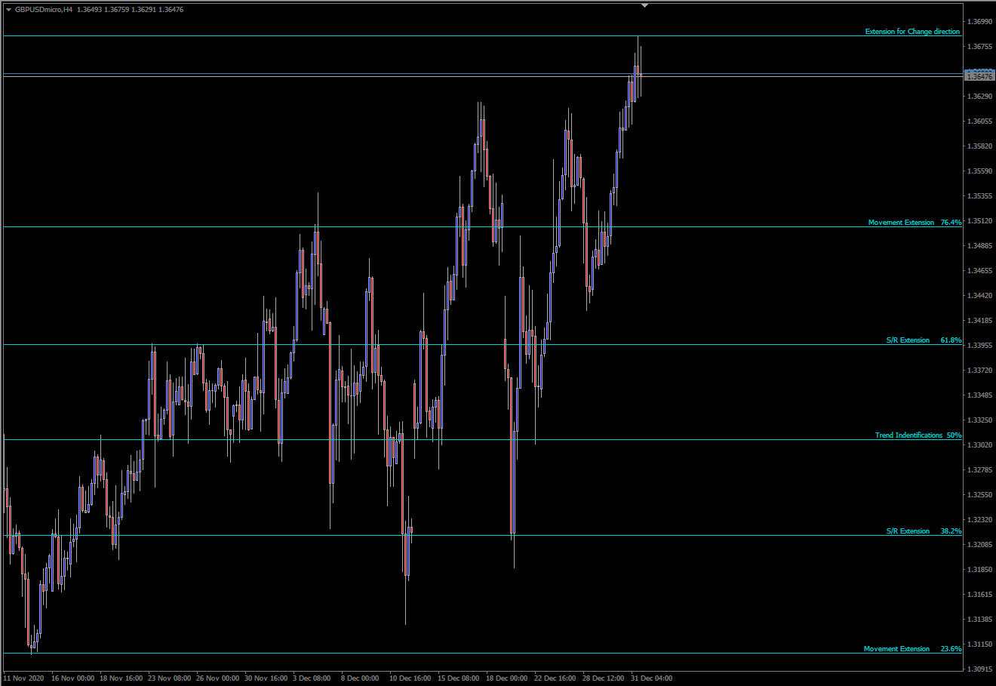Click the 1.31150 price axis label
Screen dimensions: 996x686
pos(979,644)
